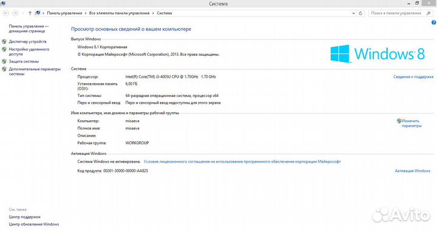The height and width of the screenshot is (230, 437).
Task: Click workgroup value 'WORKGROUP'
Action: [x=137, y=143]
